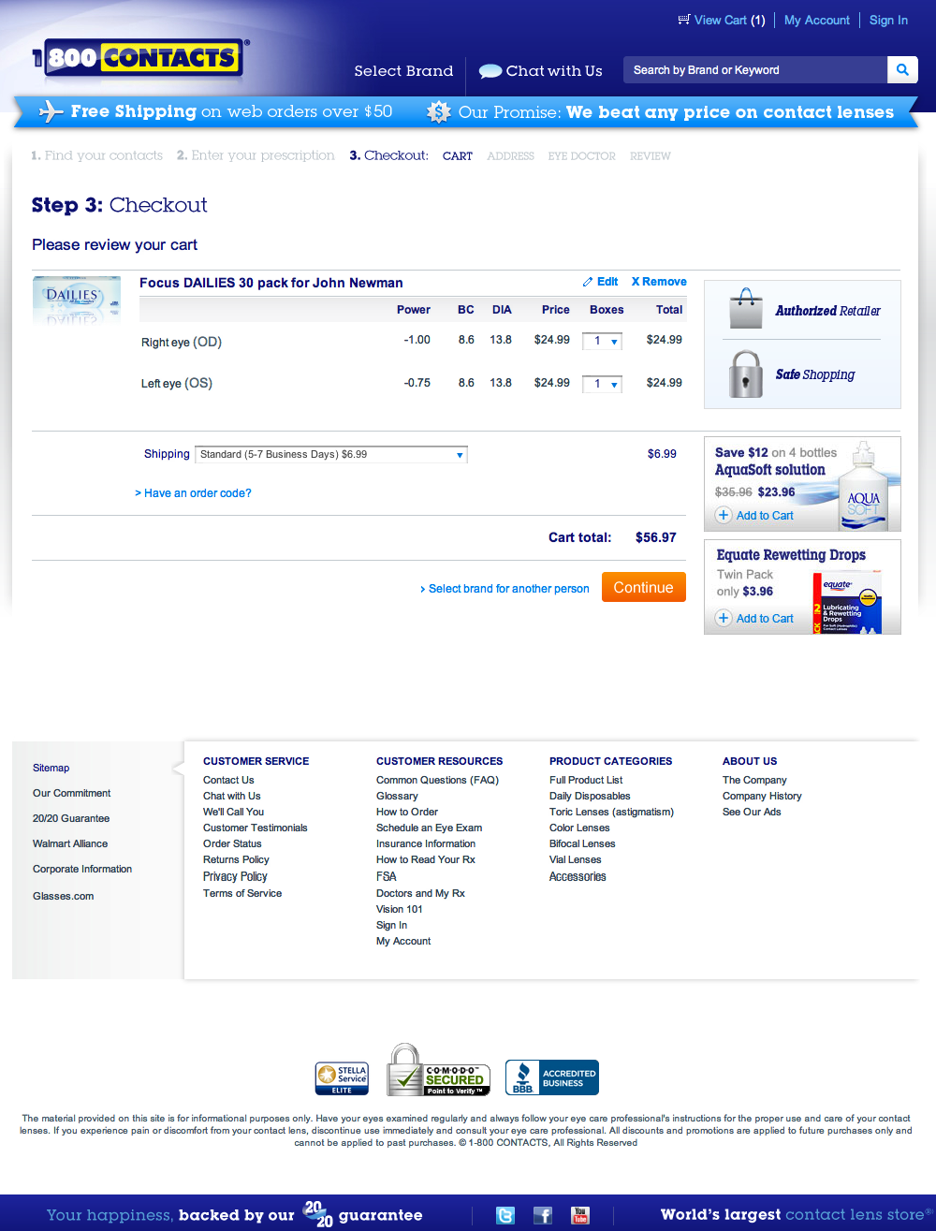Click the plus icon to add AquaSoft solution

(x=723, y=515)
